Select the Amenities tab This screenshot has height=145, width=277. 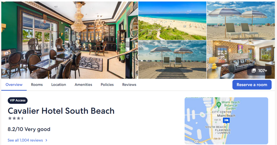(x=83, y=85)
